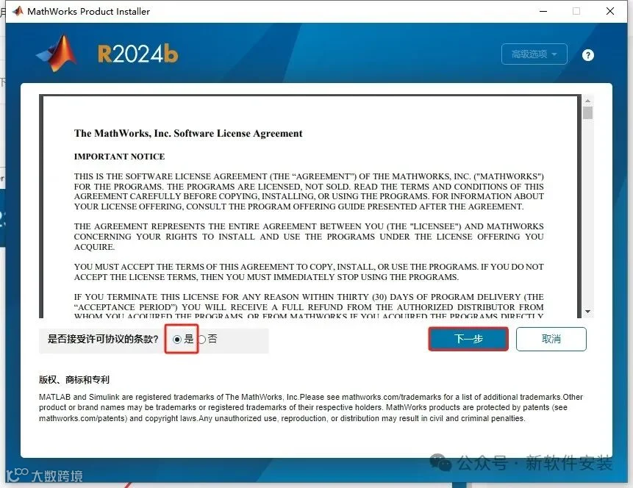The height and width of the screenshot is (488, 633).
Task: Click the license agreement scrollbar thumb
Action: click(588, 112)
